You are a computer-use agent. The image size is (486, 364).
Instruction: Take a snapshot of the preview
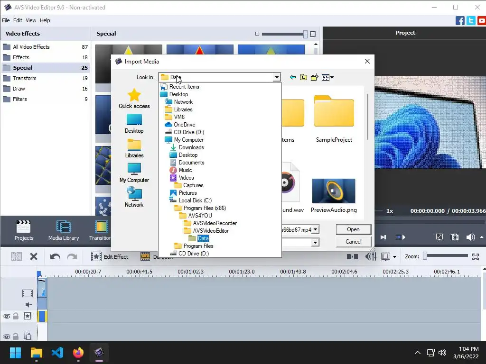tap(454, 237)
